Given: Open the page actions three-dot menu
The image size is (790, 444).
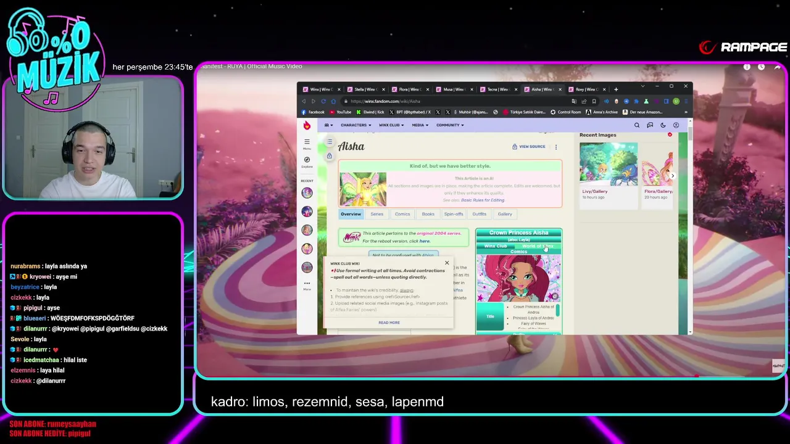Looking at the screenshot, I should tap(555, 147).
